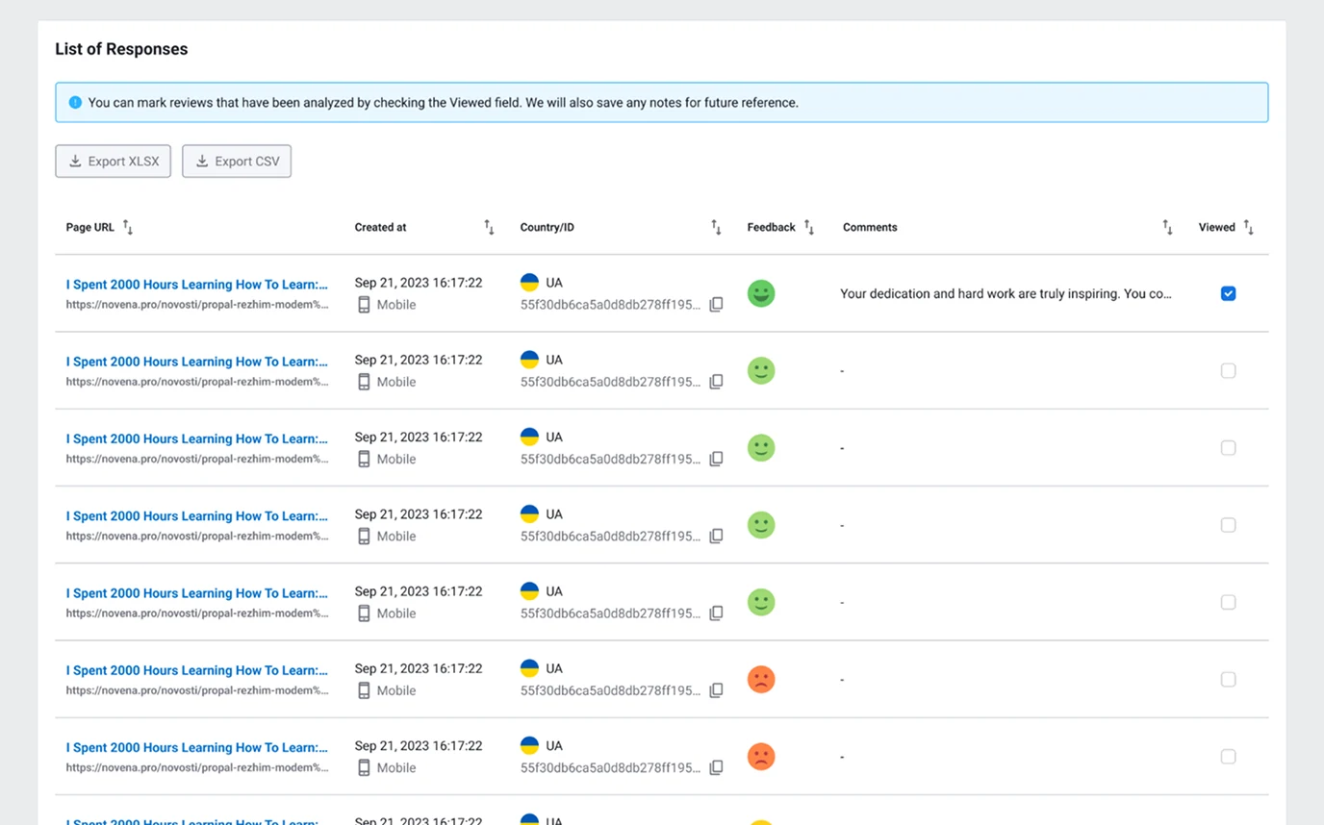Uncheck the Viewed checkbox in first row
Viewport: 1324px width, 825px height.
[x=1228, y=293]
